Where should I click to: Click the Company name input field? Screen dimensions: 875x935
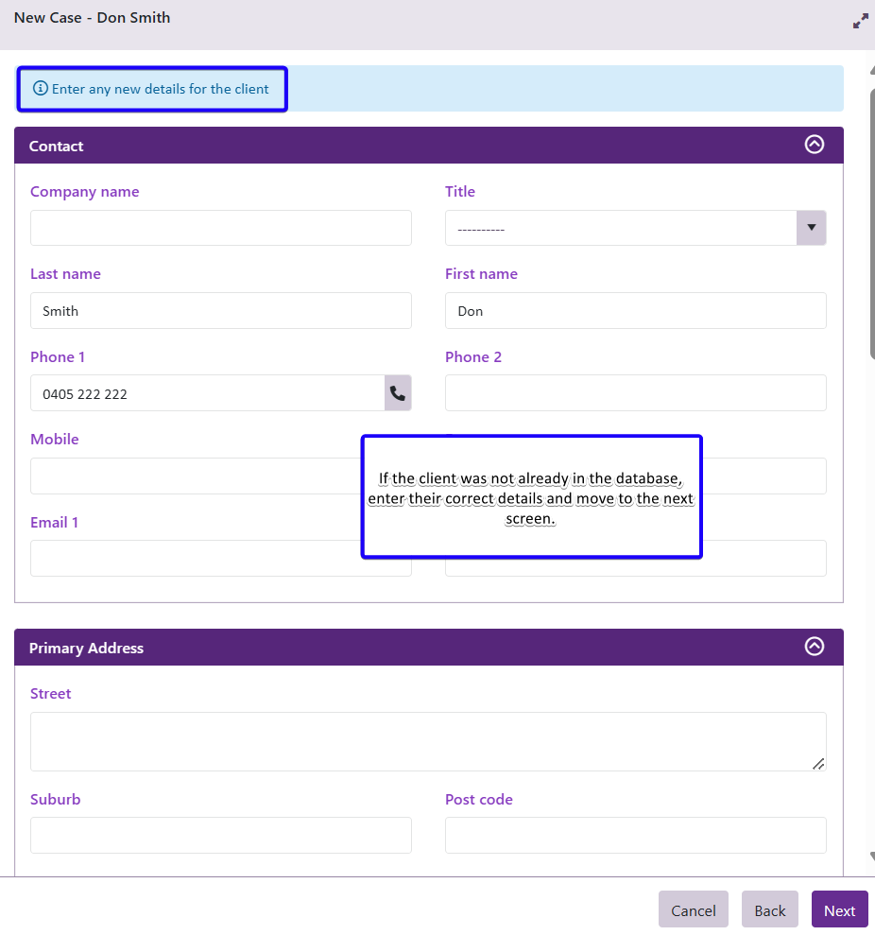click(220, 228)
